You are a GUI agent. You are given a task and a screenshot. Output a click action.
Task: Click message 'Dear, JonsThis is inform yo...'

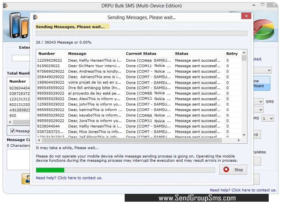[95, 121]
